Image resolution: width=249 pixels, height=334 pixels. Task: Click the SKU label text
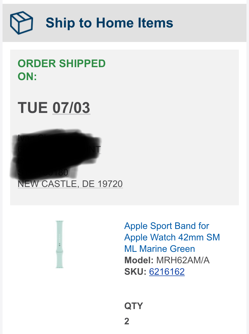[135, 272]
